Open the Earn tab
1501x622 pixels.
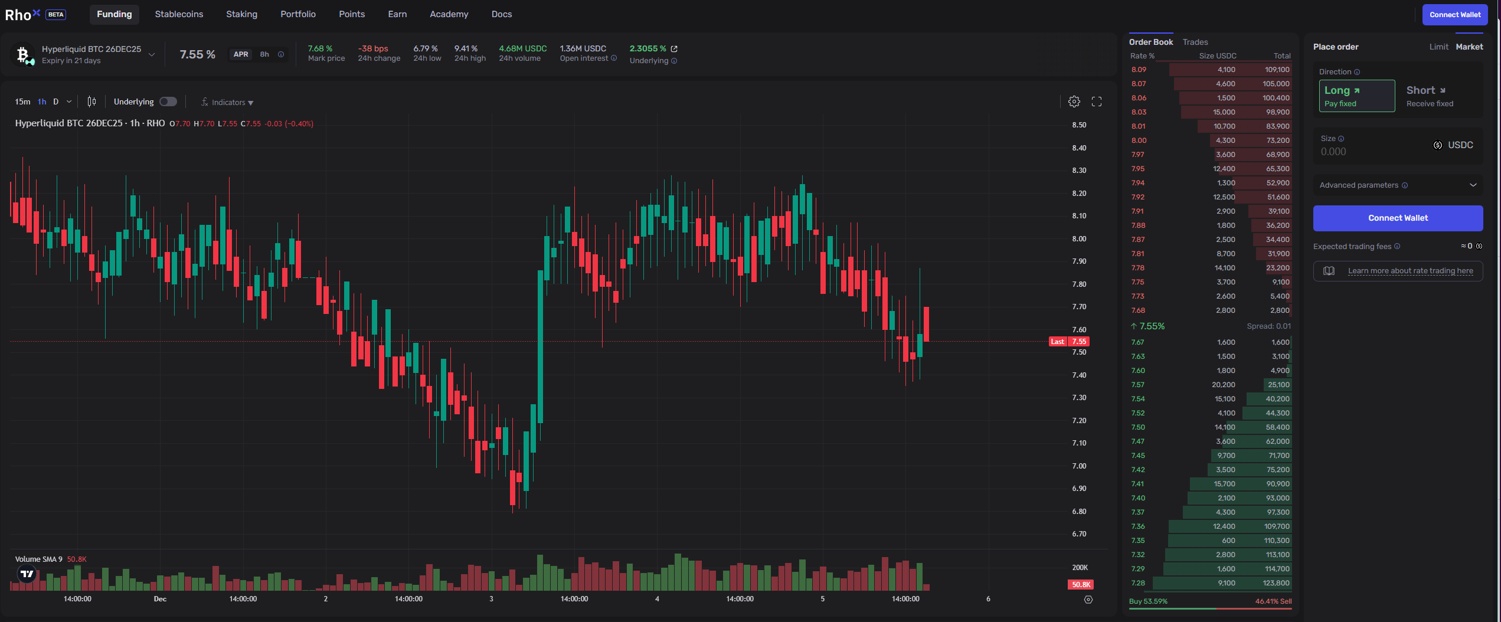click(x=397, y=14)
